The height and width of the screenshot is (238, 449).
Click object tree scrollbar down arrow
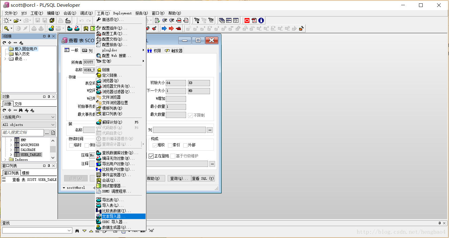(53, 158)
